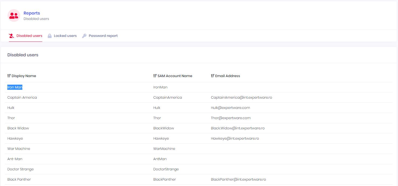The image size is (398, 186).
Task: Click the Hawkeye display name cell
Action: click(15, 139)
